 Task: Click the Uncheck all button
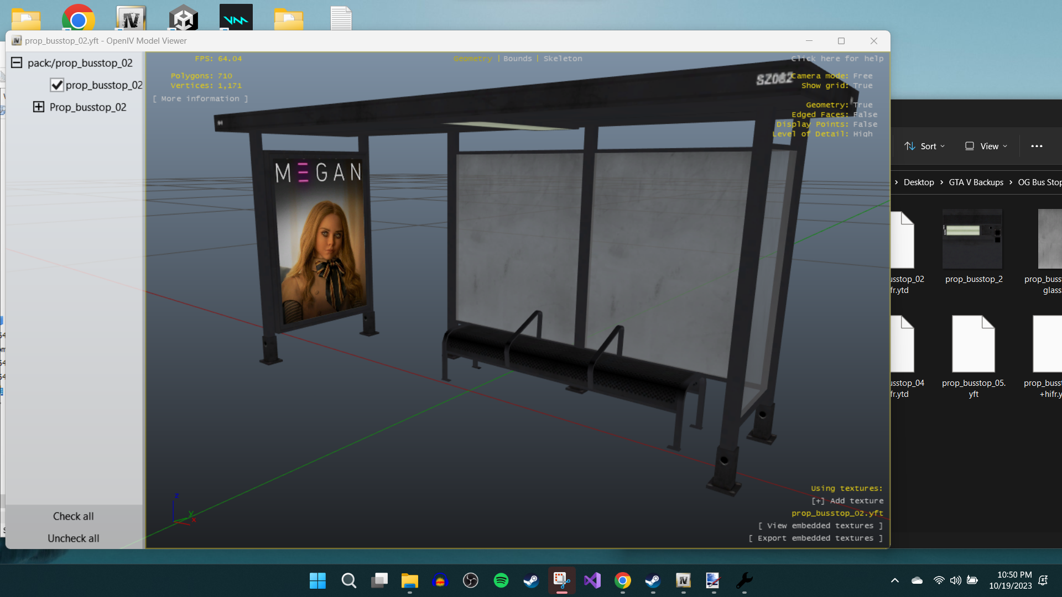pyautogui.click(x=73, y=538)
